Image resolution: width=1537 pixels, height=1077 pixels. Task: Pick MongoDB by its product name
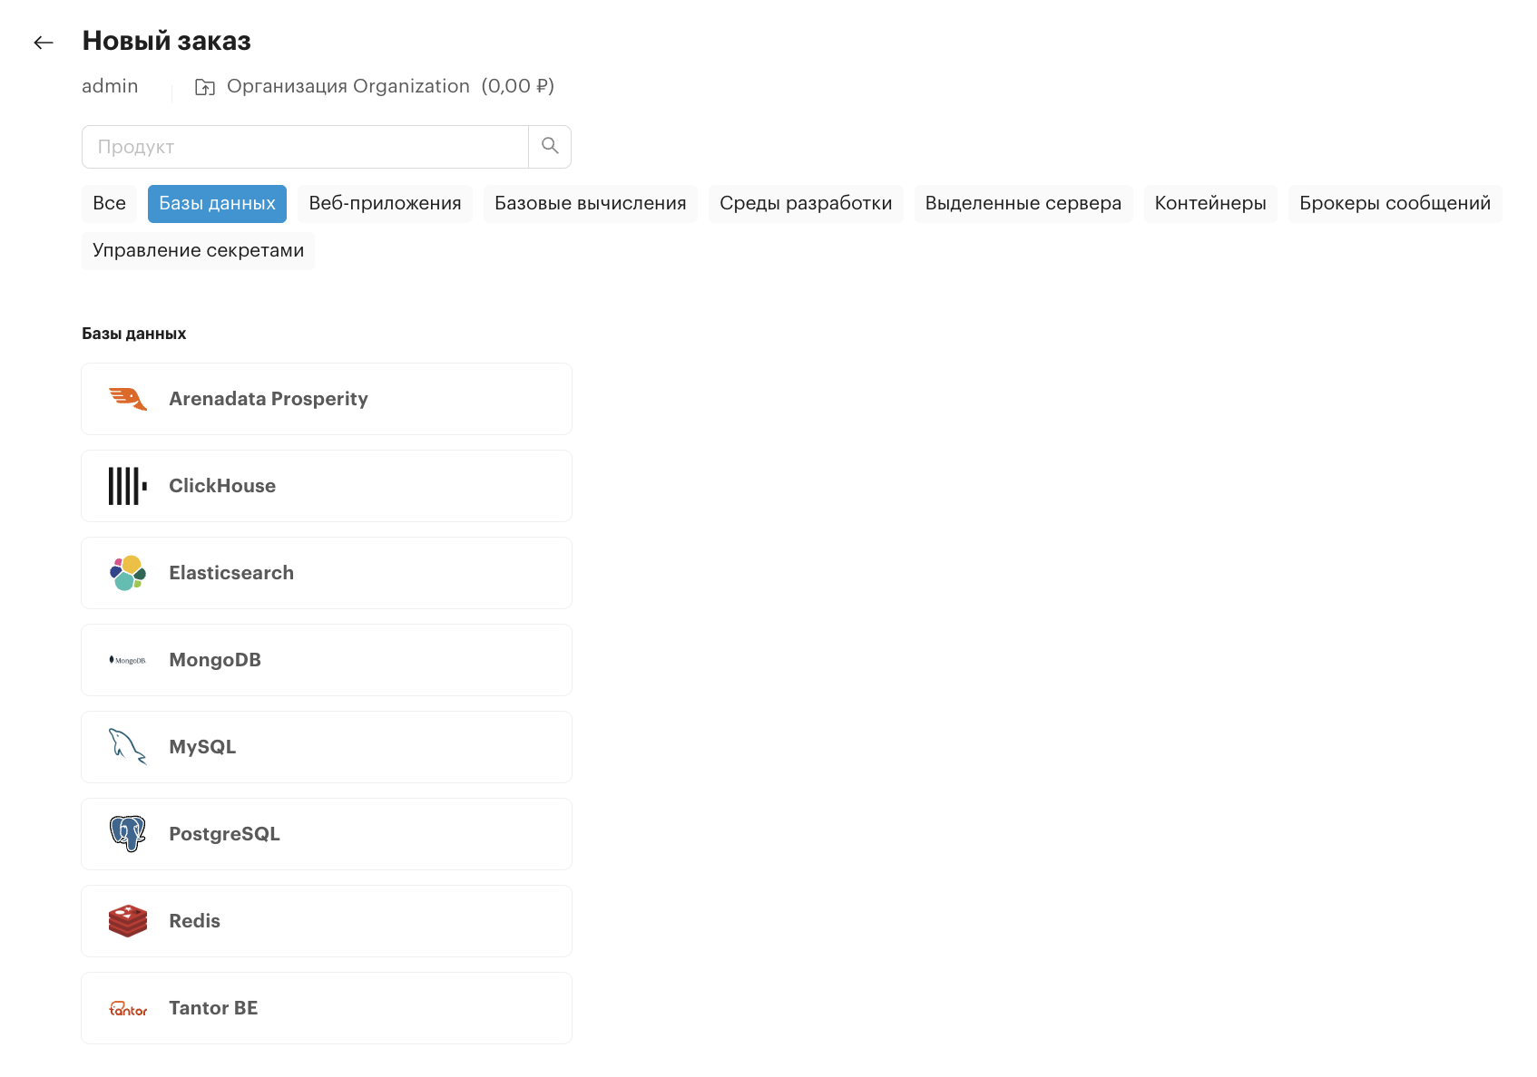215,660
